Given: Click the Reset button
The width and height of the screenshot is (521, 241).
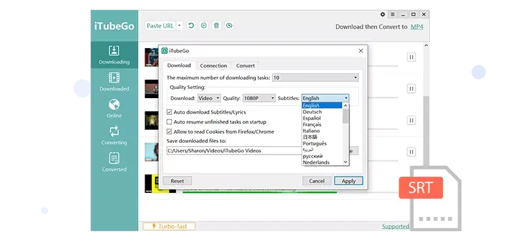Looking at the screenshot, I should (x=177, y=181).
